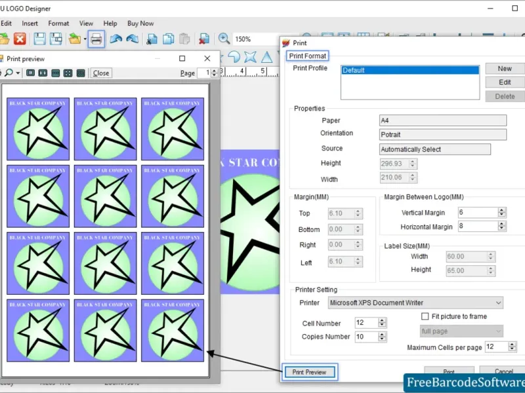This screenshot has width=525, height=393.
Task: Open the Printer dropdown
Action: pos(415,303)
